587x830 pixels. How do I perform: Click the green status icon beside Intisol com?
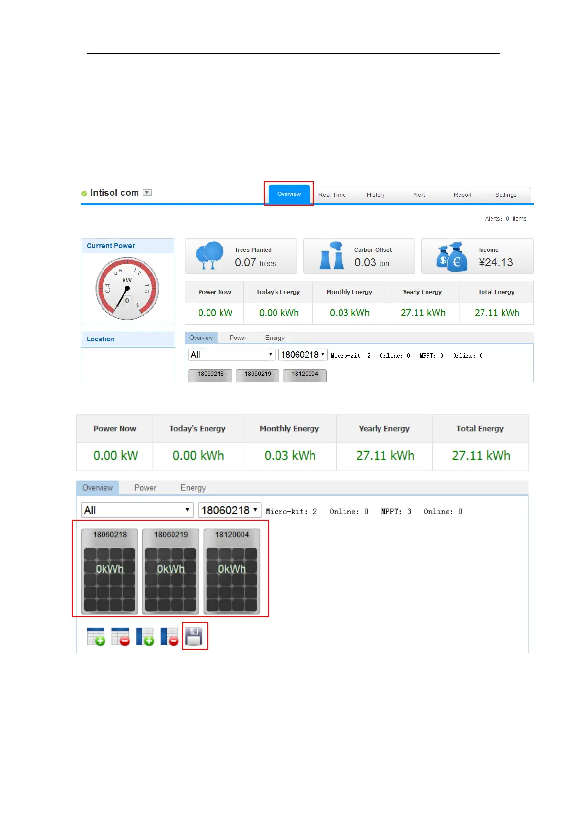[84, 193]
